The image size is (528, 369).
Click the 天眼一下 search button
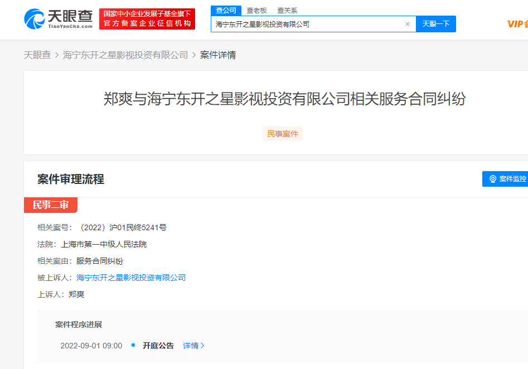[436, 24]
